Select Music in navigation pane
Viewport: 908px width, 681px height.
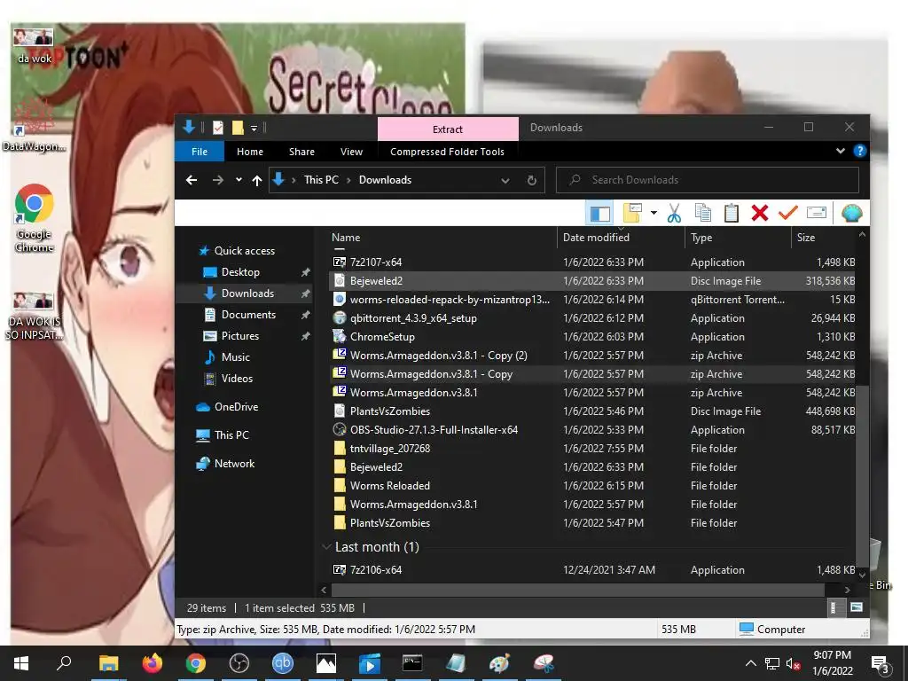click(235, 357)
